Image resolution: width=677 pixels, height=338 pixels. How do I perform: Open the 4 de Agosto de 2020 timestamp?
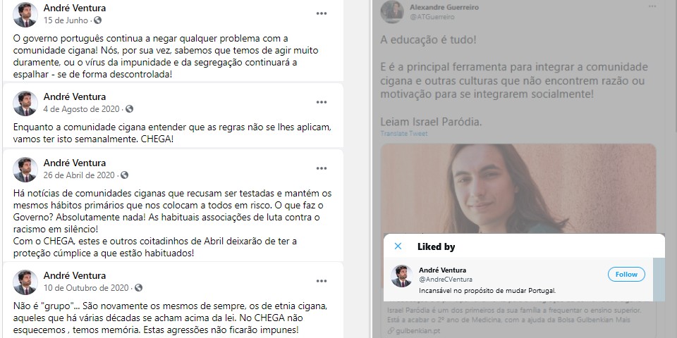(81, 109)
